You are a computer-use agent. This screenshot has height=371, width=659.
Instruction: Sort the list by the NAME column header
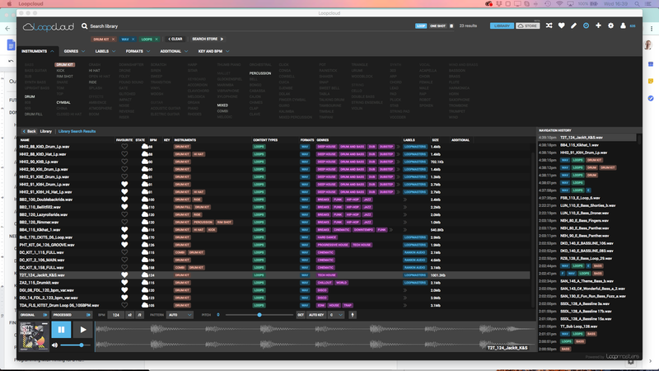(25, 140)
